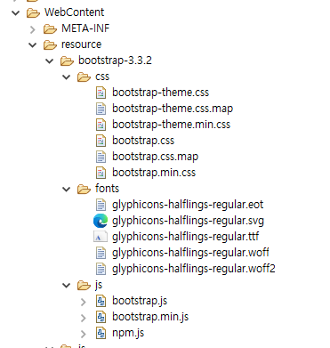Select the META-INF folder label

pyautogui.click(x=85, y=28)
